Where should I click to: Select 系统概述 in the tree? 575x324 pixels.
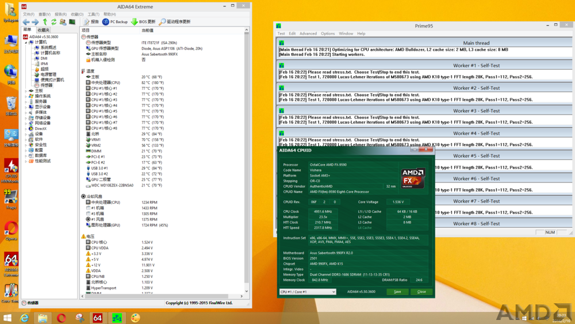[48, 48]
